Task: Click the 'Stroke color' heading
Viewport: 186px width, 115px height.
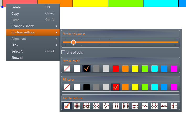Action: tap(71, 61)
